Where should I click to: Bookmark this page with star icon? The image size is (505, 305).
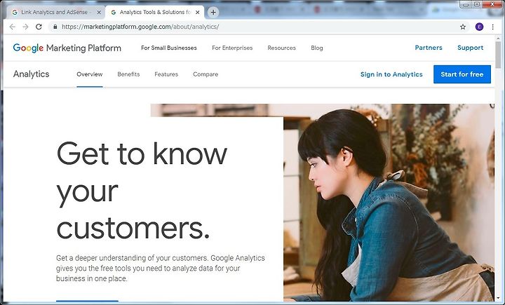(463, 27)
